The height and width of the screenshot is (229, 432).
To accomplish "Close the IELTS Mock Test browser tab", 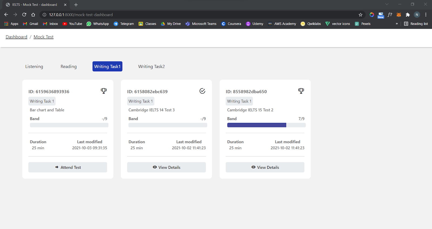I will [65, 5].
